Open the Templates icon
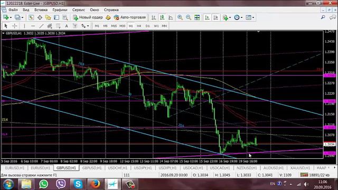The height and width of the screenshot is (190, 338). 248,17
